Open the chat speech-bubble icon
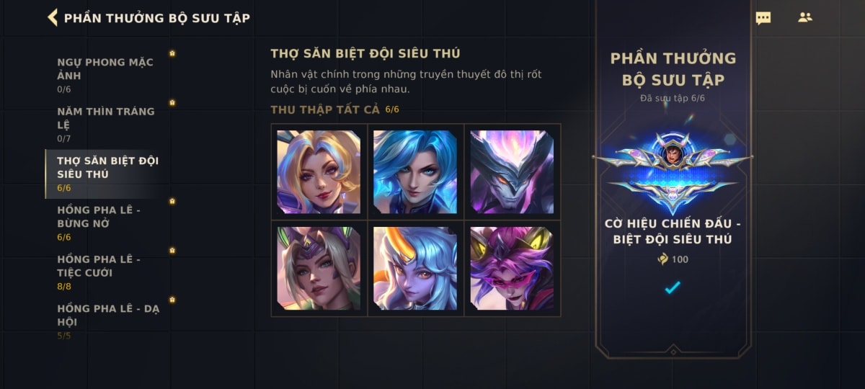The height and width of the screenshot is (389, 865). tap(763, 18)
